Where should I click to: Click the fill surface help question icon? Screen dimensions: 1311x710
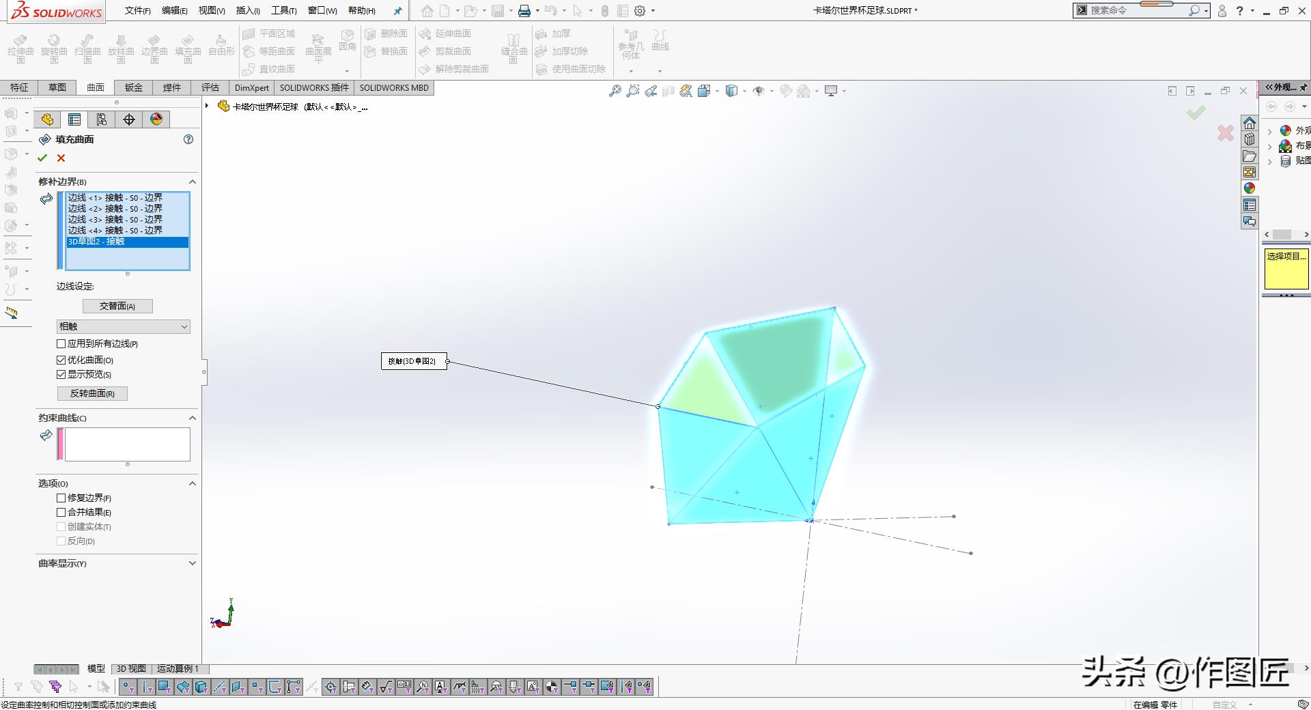(x=188, y=139)
